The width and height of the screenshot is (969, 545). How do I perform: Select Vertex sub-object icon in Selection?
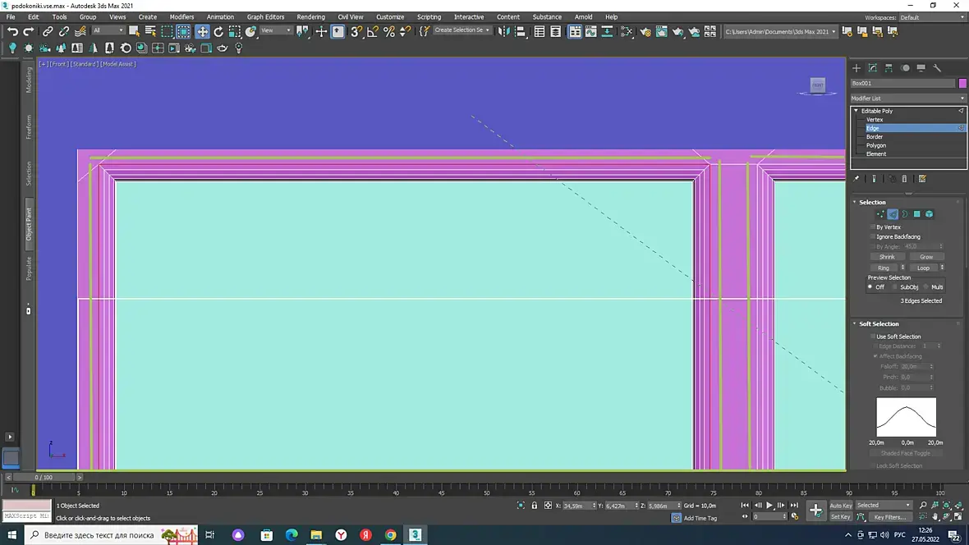[x=880, y=213]
